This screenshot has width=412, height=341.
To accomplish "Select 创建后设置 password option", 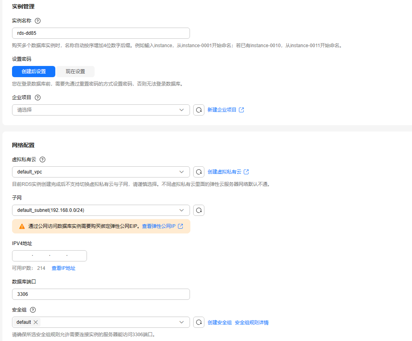I will coord(34,72).
